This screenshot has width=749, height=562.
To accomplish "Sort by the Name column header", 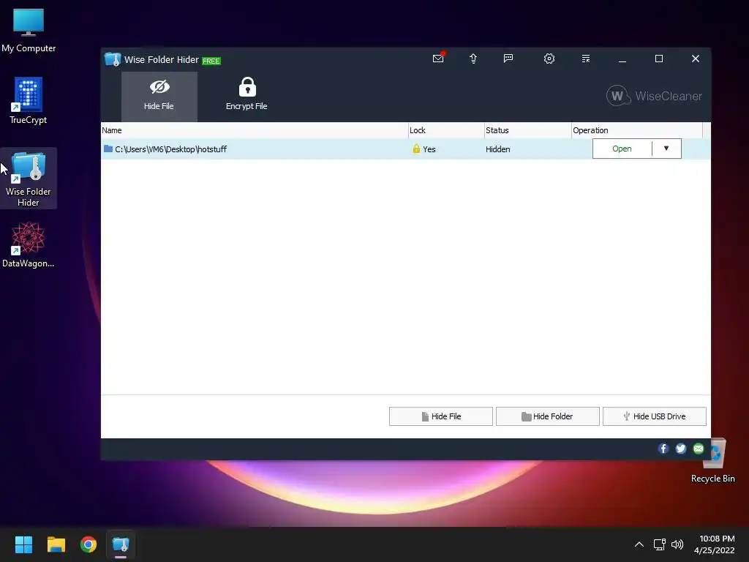I will 255,130.
